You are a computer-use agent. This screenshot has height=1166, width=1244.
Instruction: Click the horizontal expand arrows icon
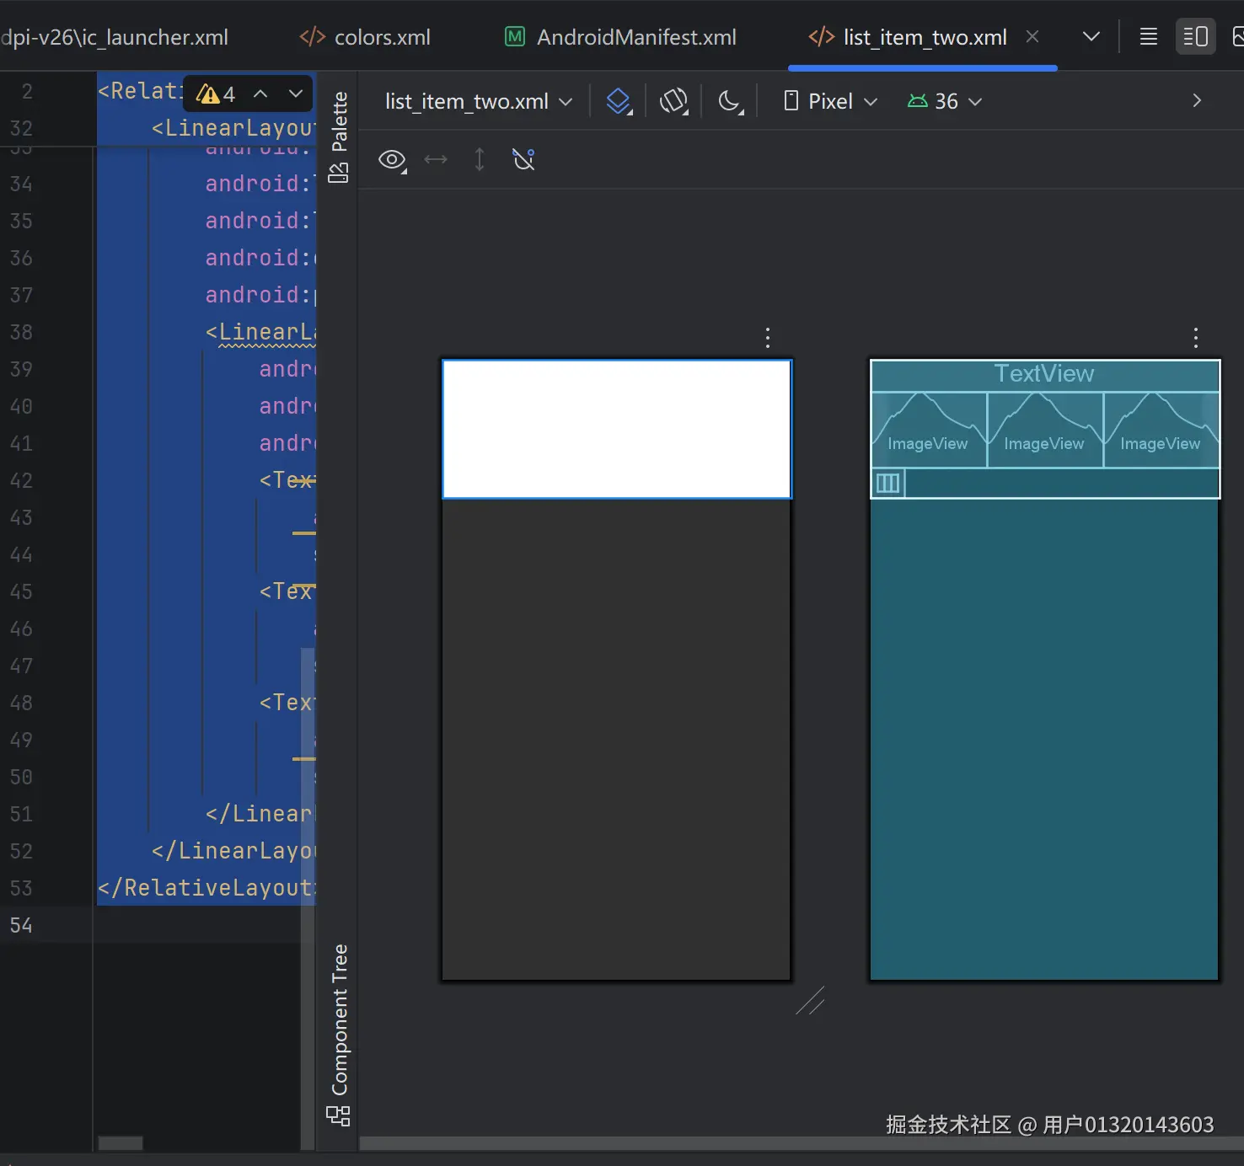(436, 160)
